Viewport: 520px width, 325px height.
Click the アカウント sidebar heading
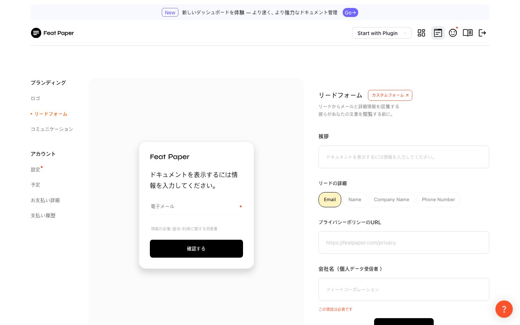43,154
